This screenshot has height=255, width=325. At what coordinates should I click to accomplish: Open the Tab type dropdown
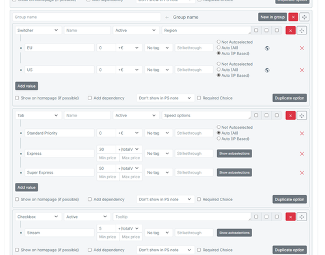coord(38,115)
